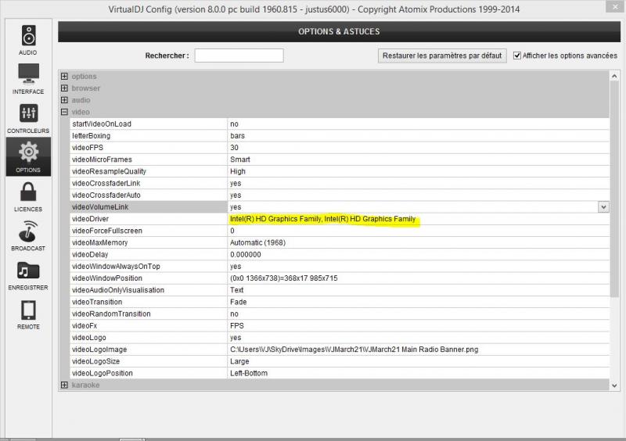
Task: Select the Options gear icon
Action: [x=28, y=152]
